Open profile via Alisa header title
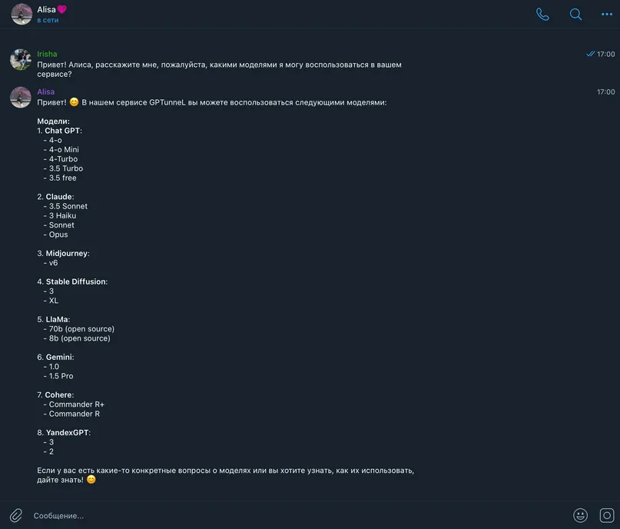 46,9
